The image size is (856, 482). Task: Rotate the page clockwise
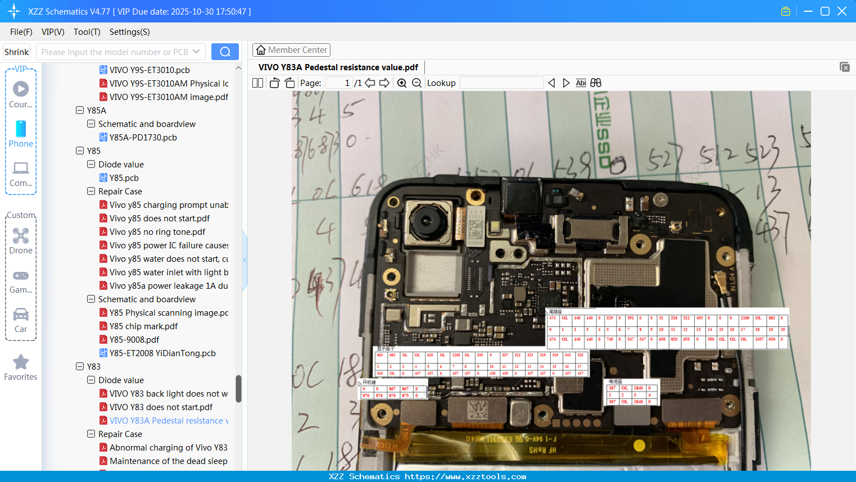click(289, 83)
